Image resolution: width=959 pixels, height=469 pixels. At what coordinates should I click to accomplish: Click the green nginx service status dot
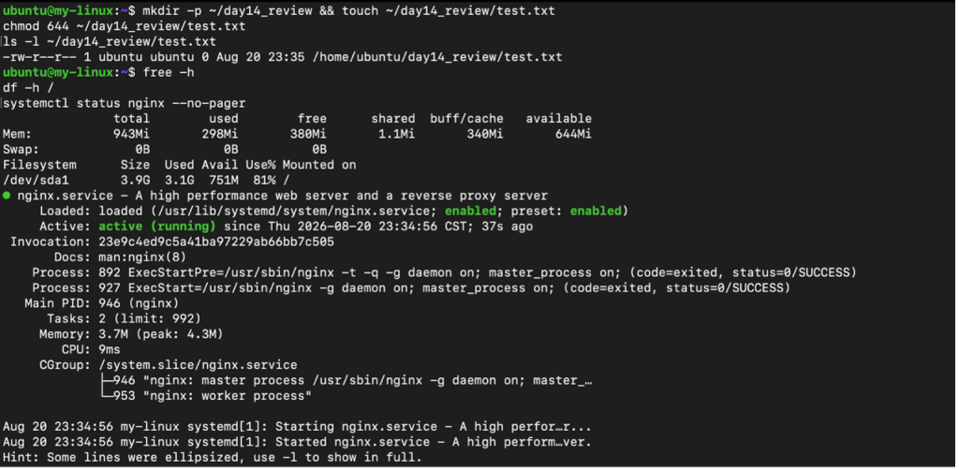pos(7,196)
